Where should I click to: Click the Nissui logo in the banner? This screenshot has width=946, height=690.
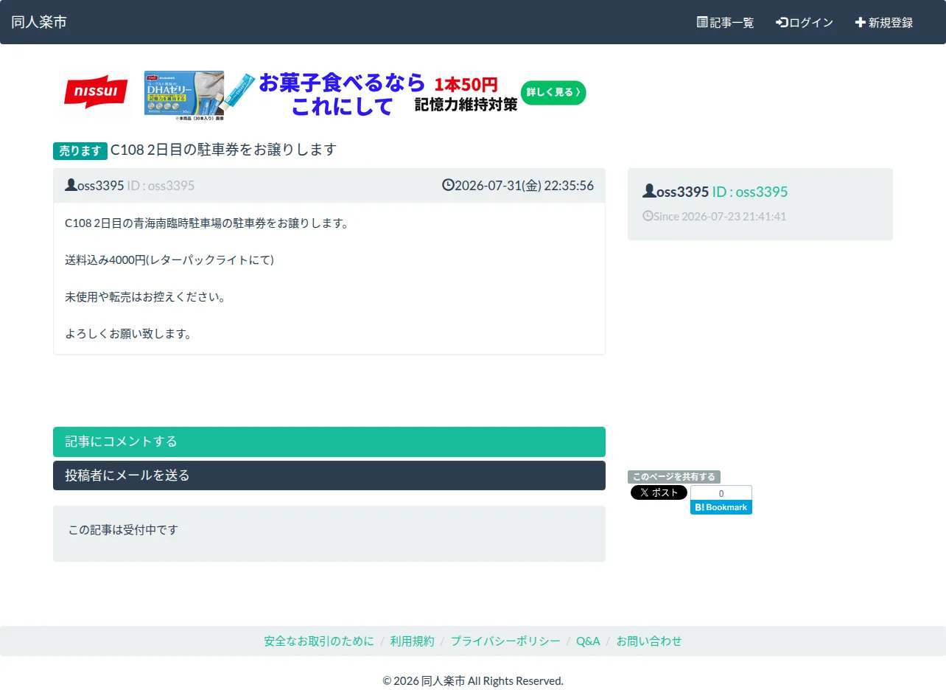click(x=96, y=92)
